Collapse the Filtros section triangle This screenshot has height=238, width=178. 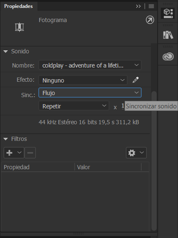pyautogui.click(x=5, y=139)
